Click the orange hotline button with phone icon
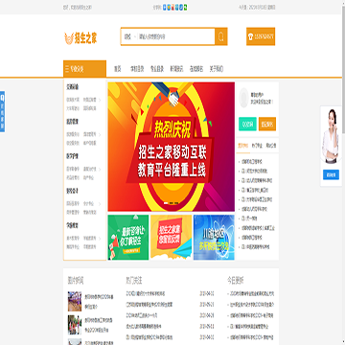345x345 pixels. click(261, 36)
